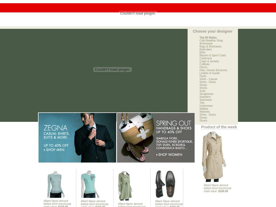The image size is (276, 207).
Task: Browse the Watches category
Action: (x=205, y=112)
